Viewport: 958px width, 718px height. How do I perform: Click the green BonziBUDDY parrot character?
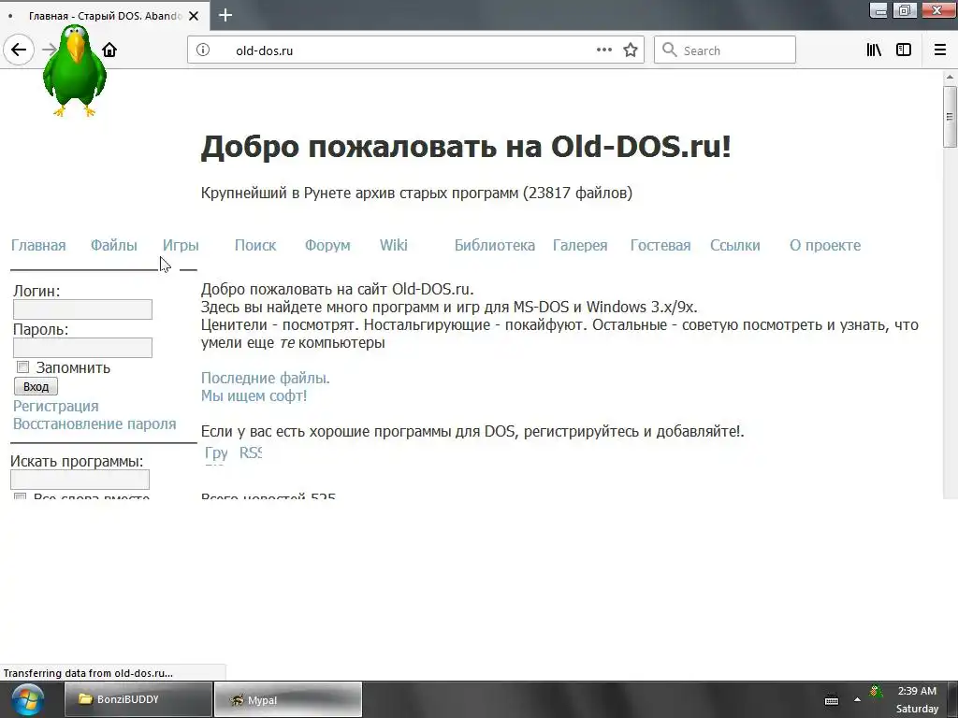point(75,71)
